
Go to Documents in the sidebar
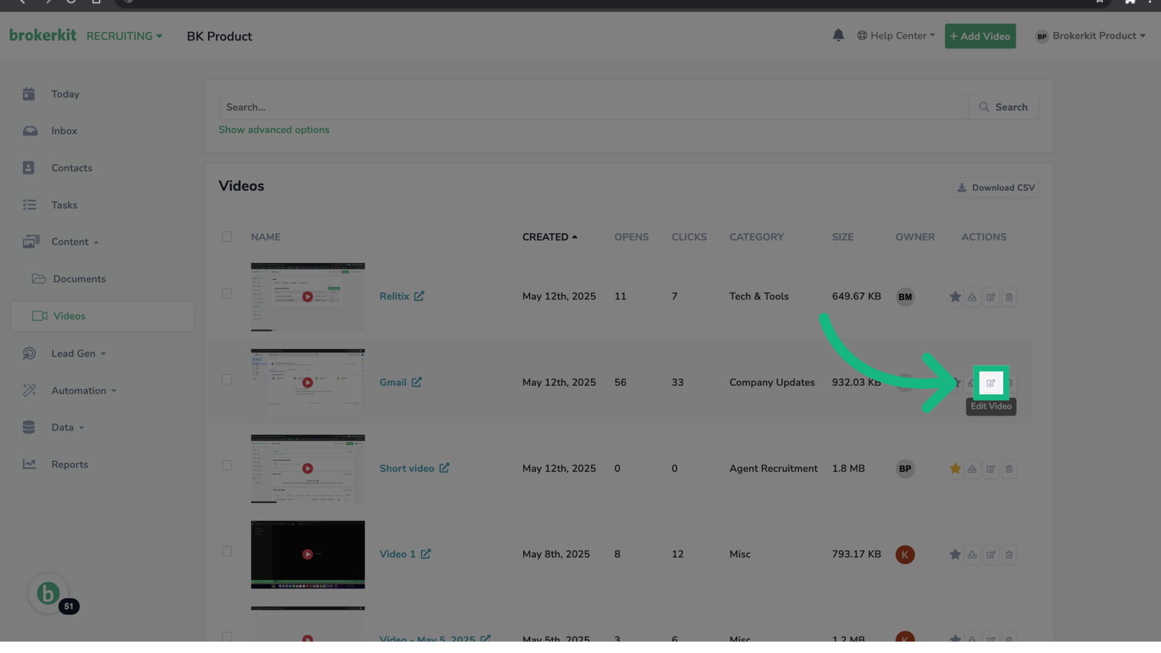point(79,279)
